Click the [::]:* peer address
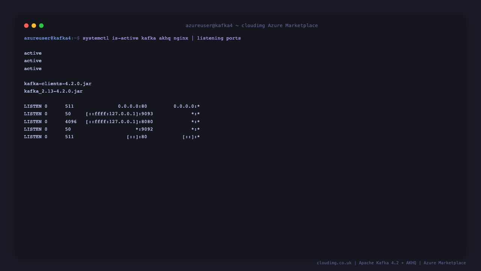 click(191, 137)
